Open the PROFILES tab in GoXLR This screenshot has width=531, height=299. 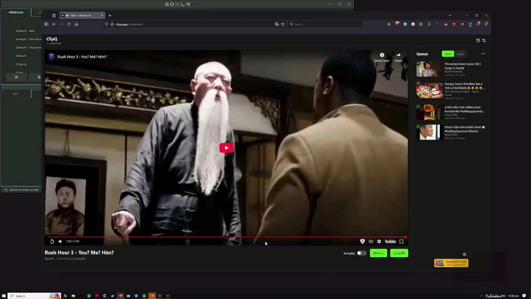pyautogui.click(x=16, y=12)
